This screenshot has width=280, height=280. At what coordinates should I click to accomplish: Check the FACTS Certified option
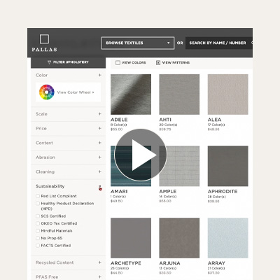click(x=38, y=246)
